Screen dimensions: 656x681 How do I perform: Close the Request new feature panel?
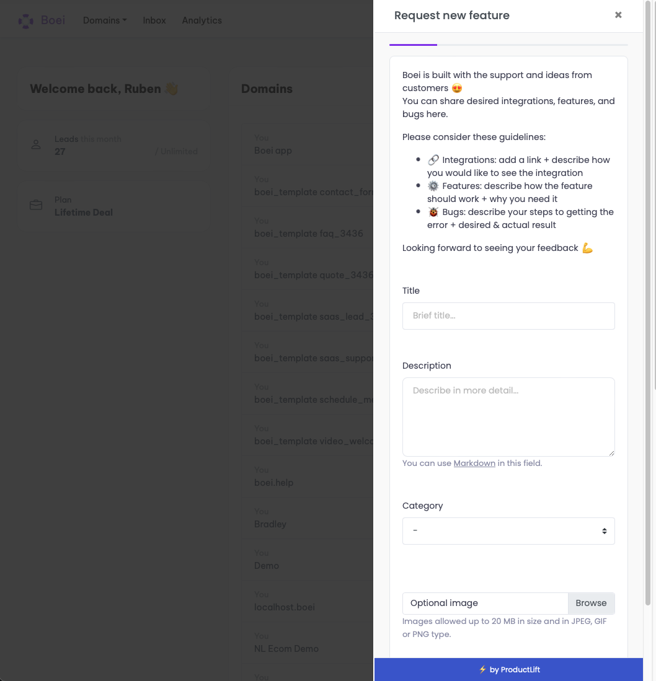[618, 15]
